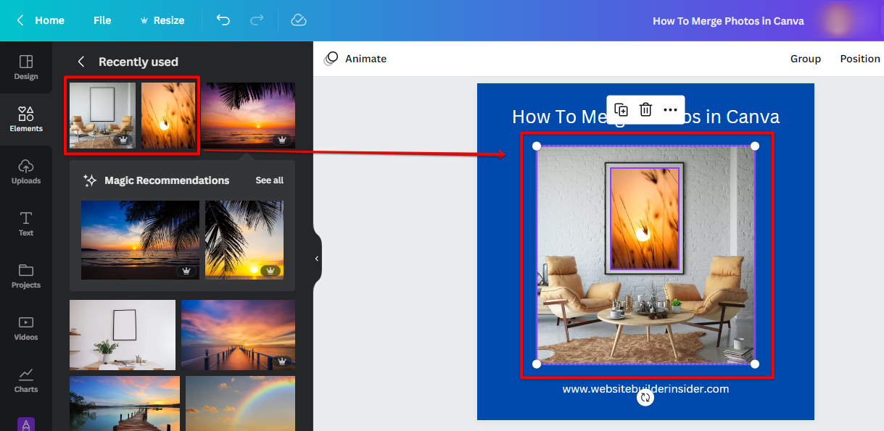The image size is (884, 431).
Task: Select the rainbow sky photo thumbnail
Action: [x=240, y=403]
